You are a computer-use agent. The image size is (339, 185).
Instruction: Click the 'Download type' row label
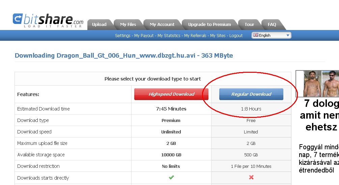coord(33,120)
